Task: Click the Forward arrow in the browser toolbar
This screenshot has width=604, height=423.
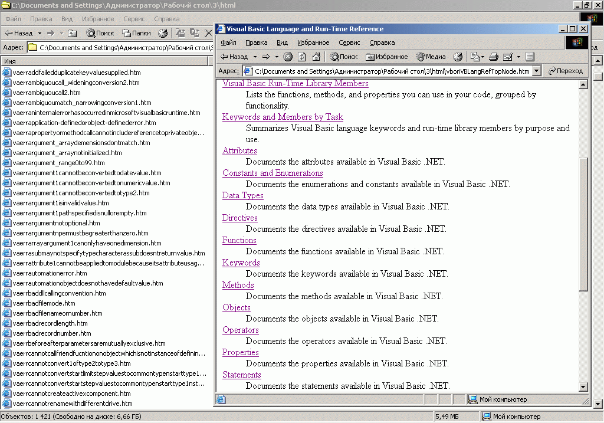Action: (x=266, y=57)
